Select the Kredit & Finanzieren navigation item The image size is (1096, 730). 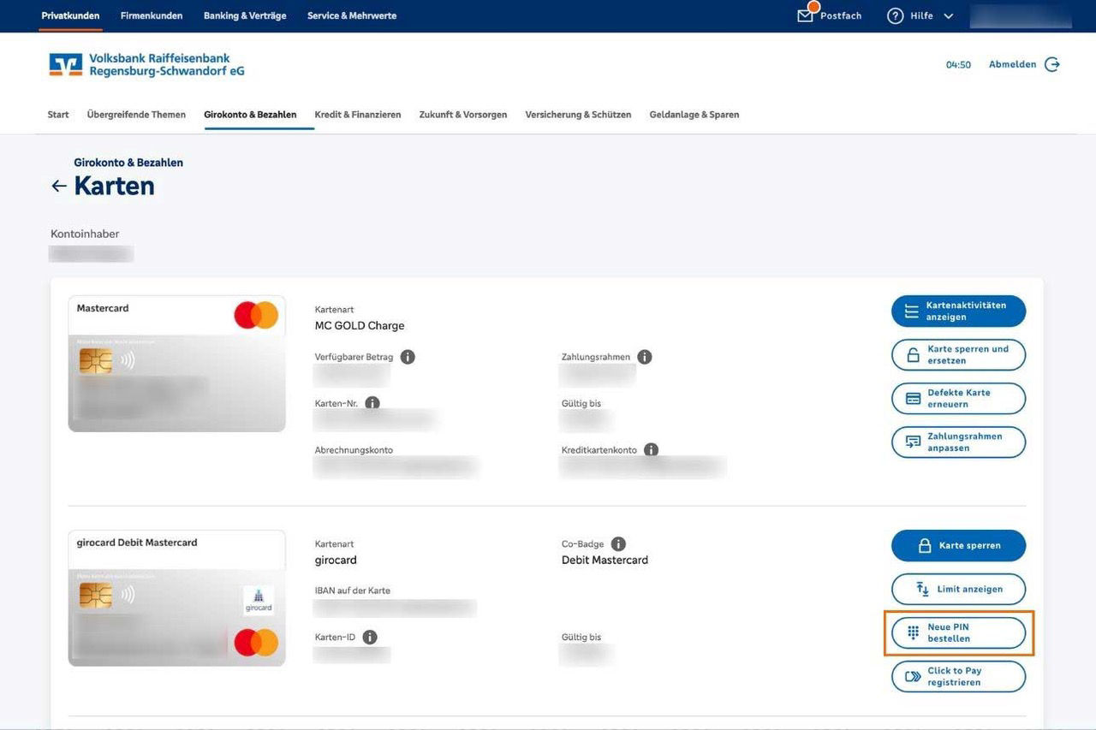point(357,114)
